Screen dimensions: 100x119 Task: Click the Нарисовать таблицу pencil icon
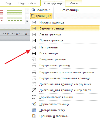coord(34,104)
